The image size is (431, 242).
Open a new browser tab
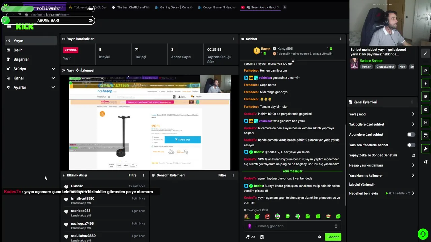[x=284, y=7]
